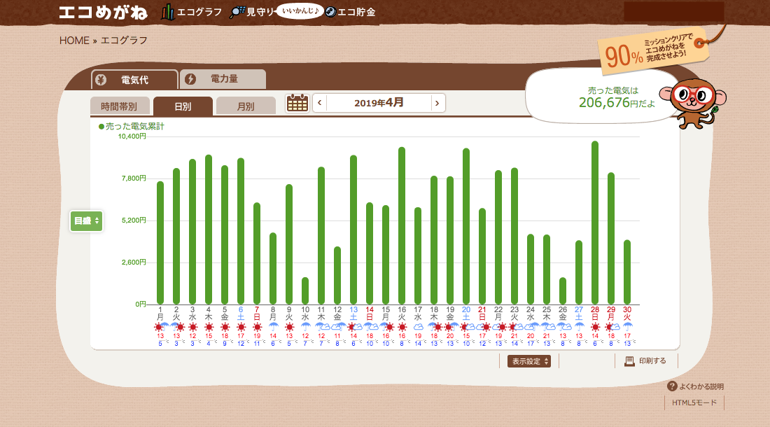Image resolution: width=770 pixels, height=427 pixels.
Task: Click the question mark help icon
Action: (672, 386)
